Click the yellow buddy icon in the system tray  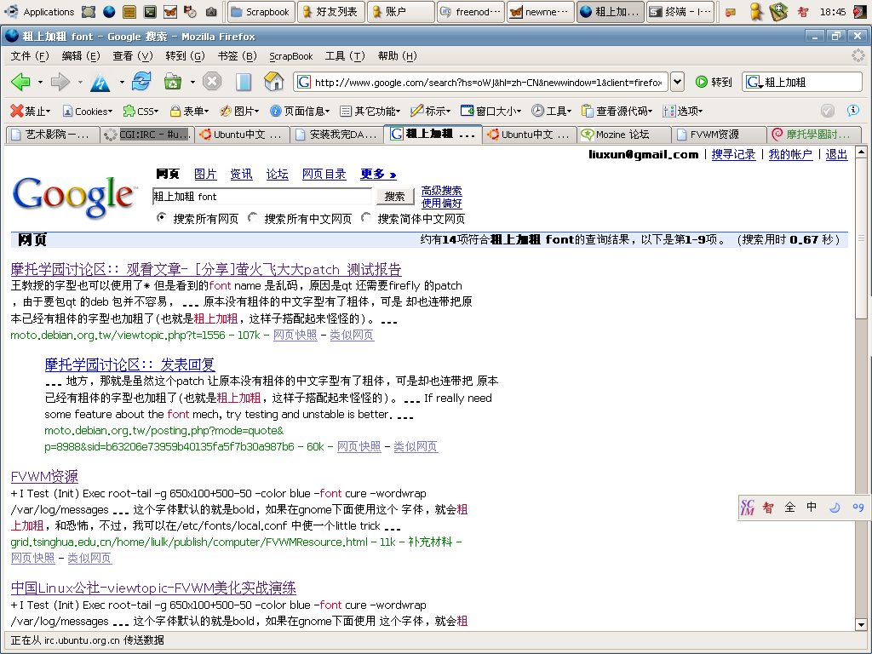756,12
